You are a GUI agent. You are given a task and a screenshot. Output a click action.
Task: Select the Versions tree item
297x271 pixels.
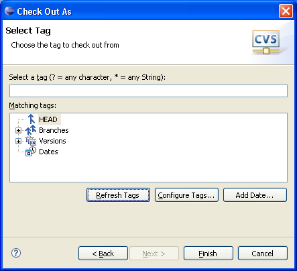click(x=52, y=141)
